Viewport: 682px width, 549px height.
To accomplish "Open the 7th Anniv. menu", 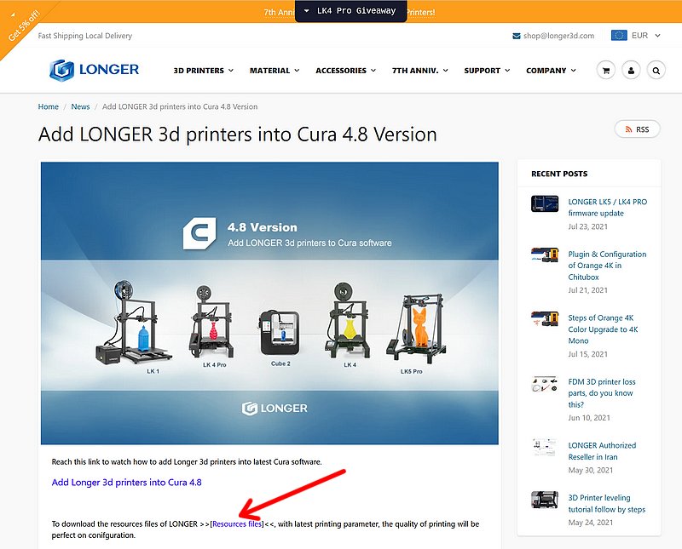I will pyautogui.click(x=419, y=71).
